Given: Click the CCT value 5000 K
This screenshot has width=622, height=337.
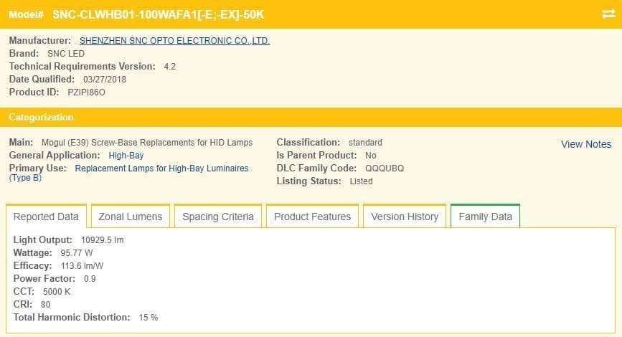Looking at the screenshot, I should (x=57, y=292).
